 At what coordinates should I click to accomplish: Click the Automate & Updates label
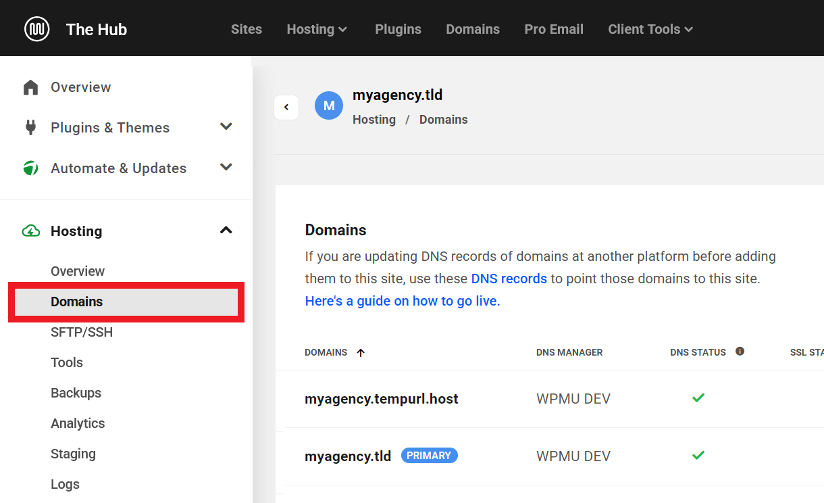(118, 168)
